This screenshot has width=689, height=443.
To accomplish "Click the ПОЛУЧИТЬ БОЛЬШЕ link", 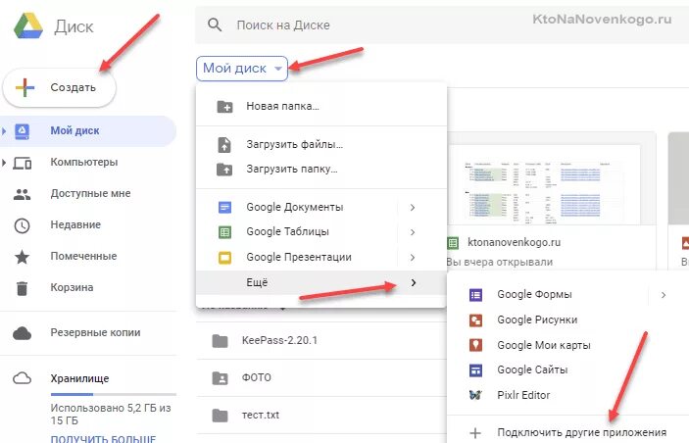I will 103,438.
